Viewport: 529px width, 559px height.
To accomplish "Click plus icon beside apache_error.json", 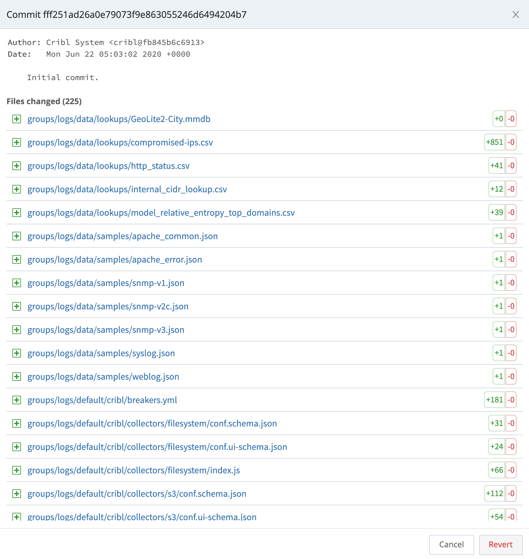I will 17,259.
